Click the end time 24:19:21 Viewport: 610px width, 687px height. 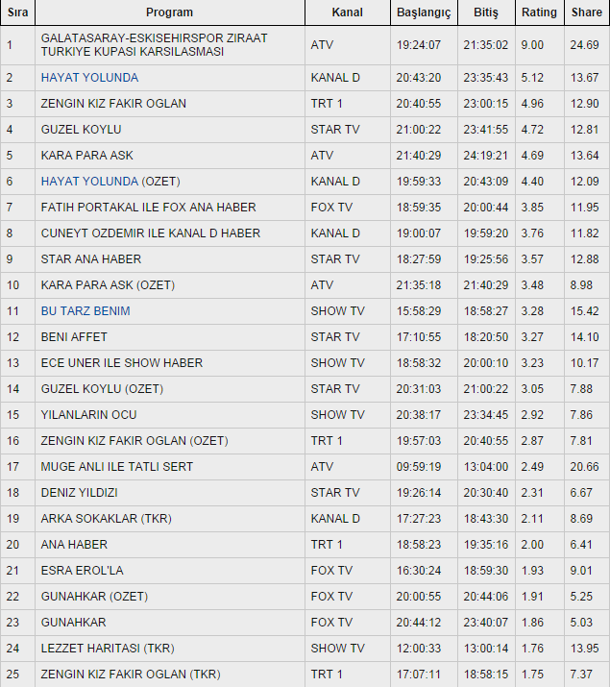pos(486,156)
